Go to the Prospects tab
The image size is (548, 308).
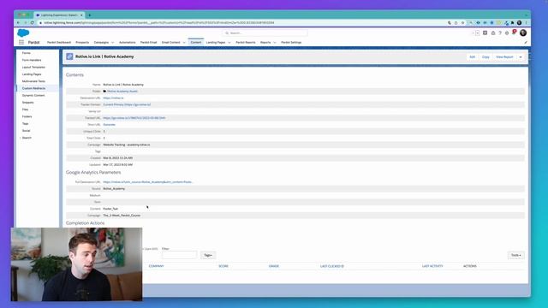[82, 42]
